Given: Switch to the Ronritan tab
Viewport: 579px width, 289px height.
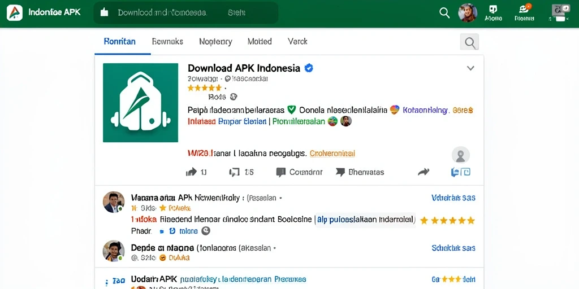Looking at the screenshot, I should [120, 41].
